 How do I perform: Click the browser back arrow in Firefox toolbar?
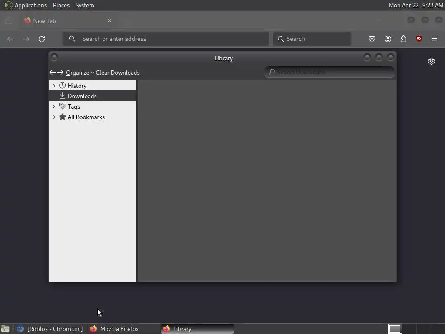click(x=10, y=39)
